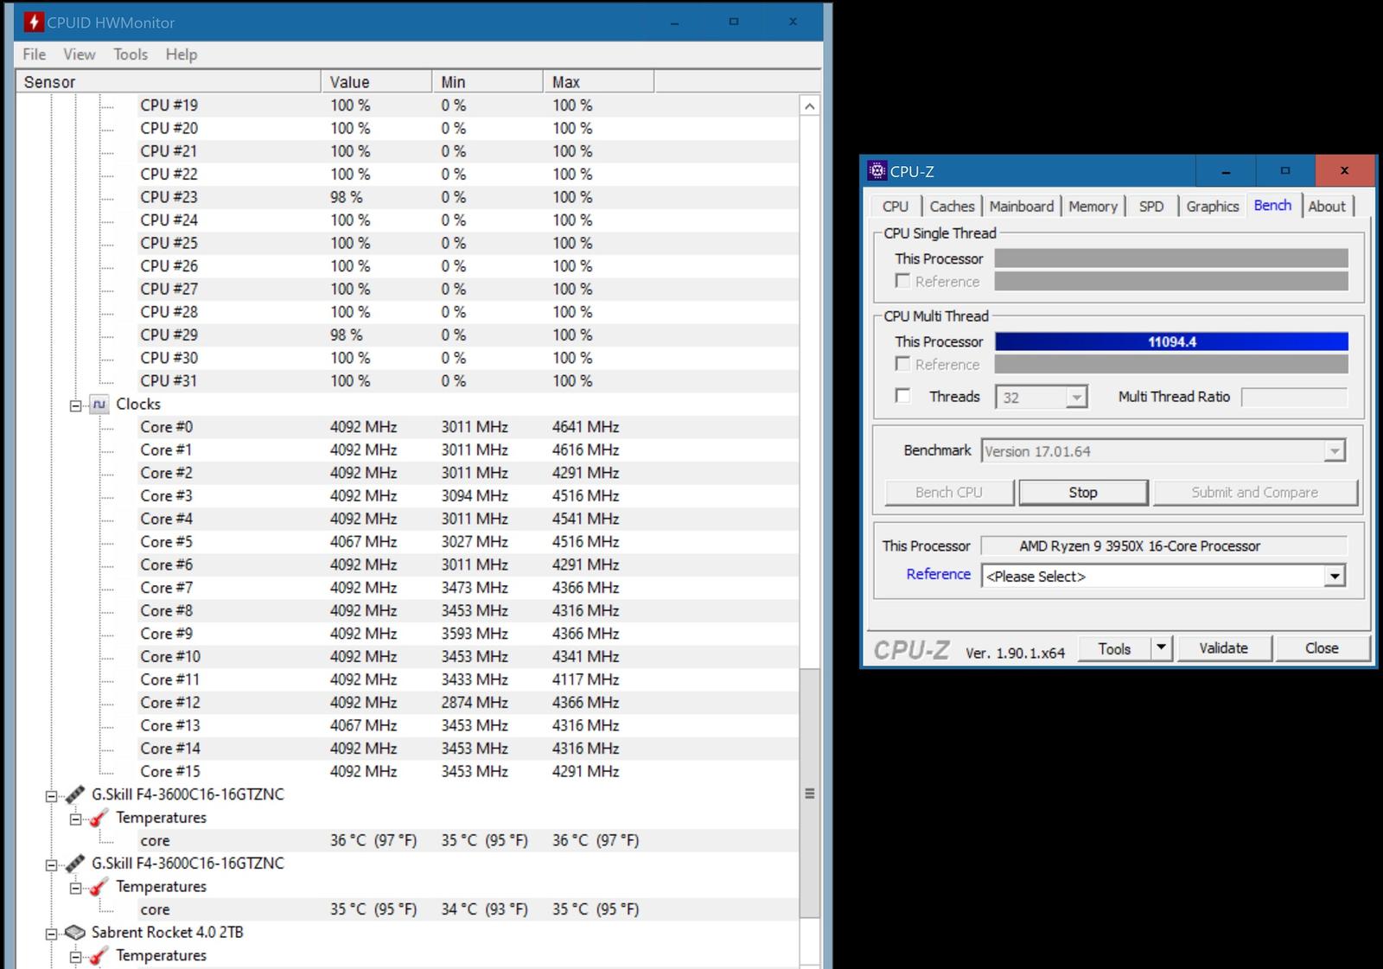Image resolution: width=1383 pixels, height=969 pixels.
Task: Collapse Temperatures under first G.Skill module
Action: (x=75, y=819)
